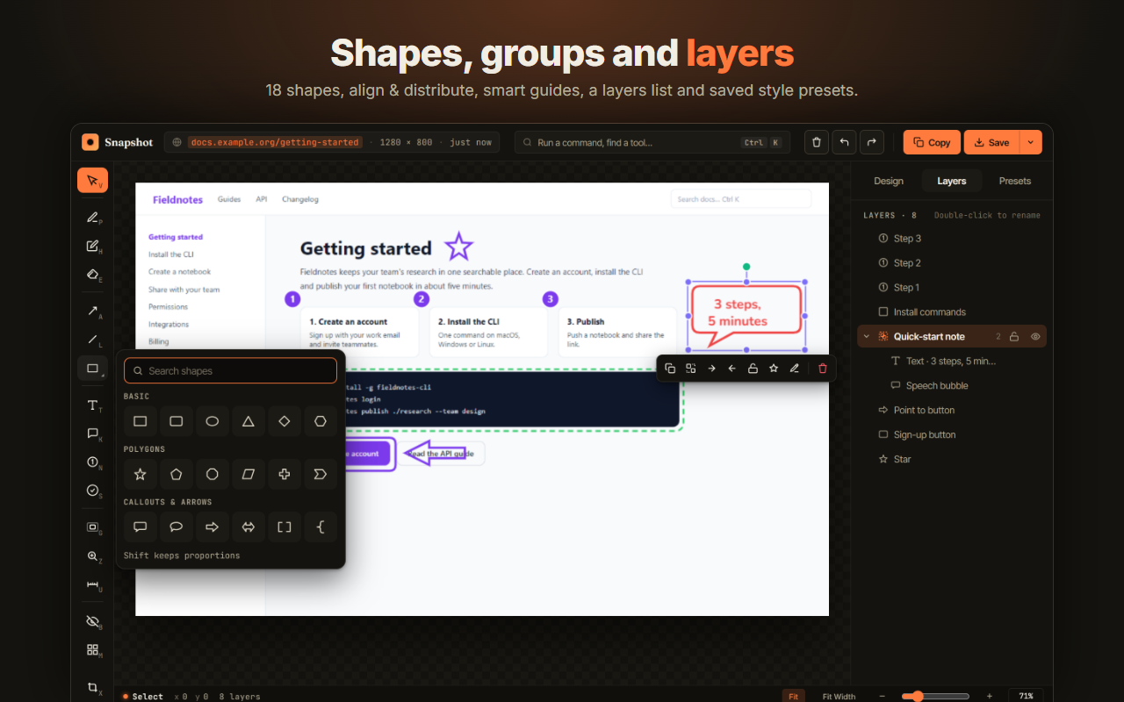The image size is (1124, 702).
Task: Select the Eraser tool
Action: coord(92,274)
